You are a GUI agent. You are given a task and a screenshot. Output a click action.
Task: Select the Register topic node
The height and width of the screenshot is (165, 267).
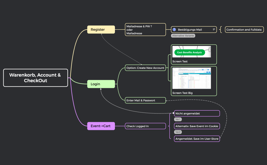coord(101,29)
